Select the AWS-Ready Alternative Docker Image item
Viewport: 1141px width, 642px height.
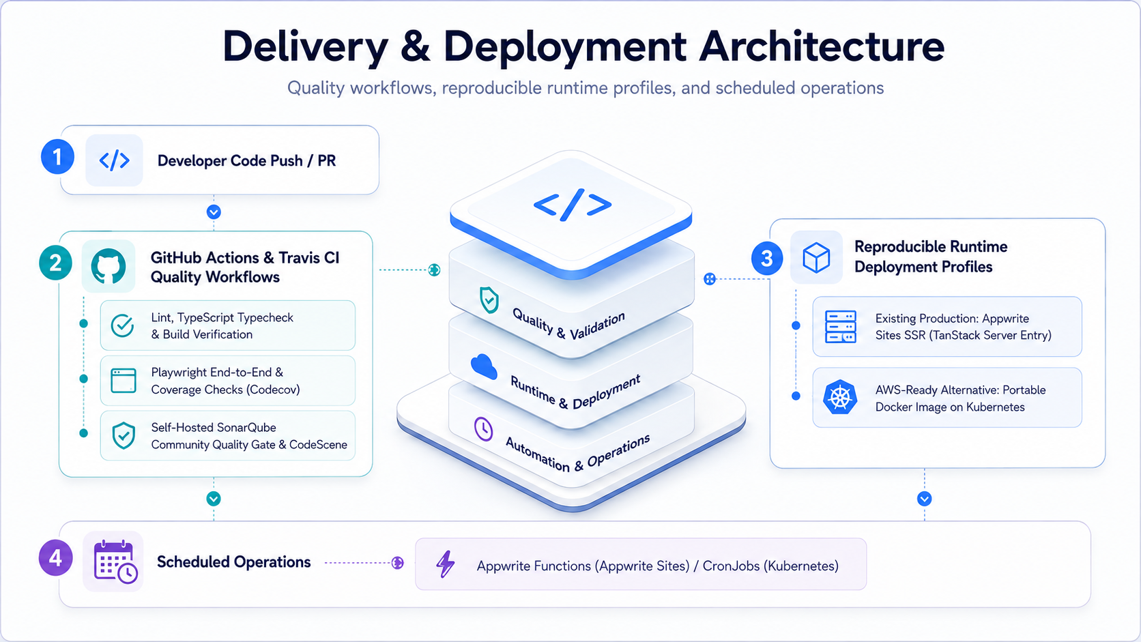click(x=947, y=398)
